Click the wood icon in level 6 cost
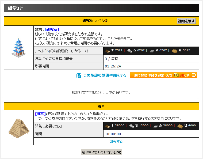Screen dimensions: 203x159 [x=107, y=51]
